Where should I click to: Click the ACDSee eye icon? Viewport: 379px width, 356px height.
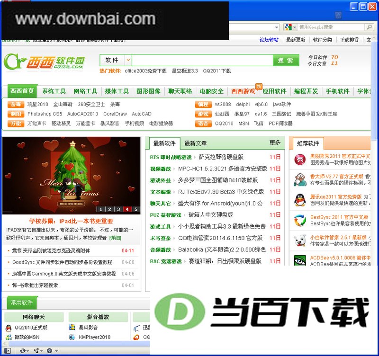300,260
